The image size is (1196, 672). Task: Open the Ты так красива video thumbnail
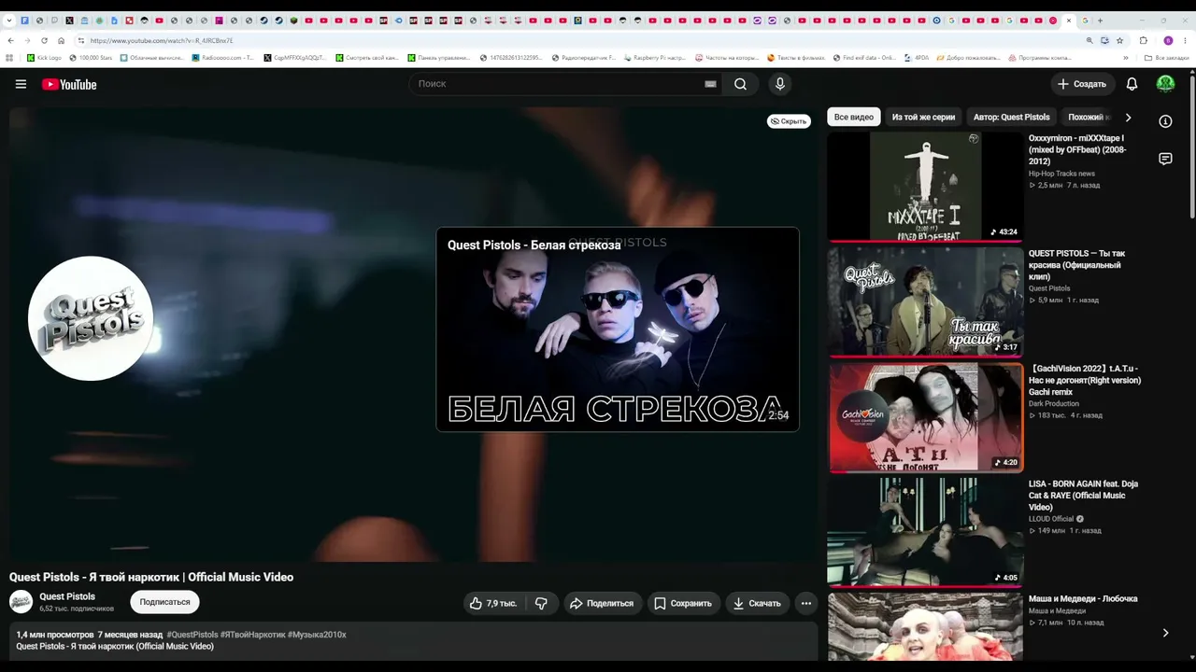tap(925, 301)
